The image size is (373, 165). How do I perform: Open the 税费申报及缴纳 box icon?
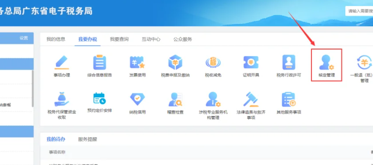175,62
